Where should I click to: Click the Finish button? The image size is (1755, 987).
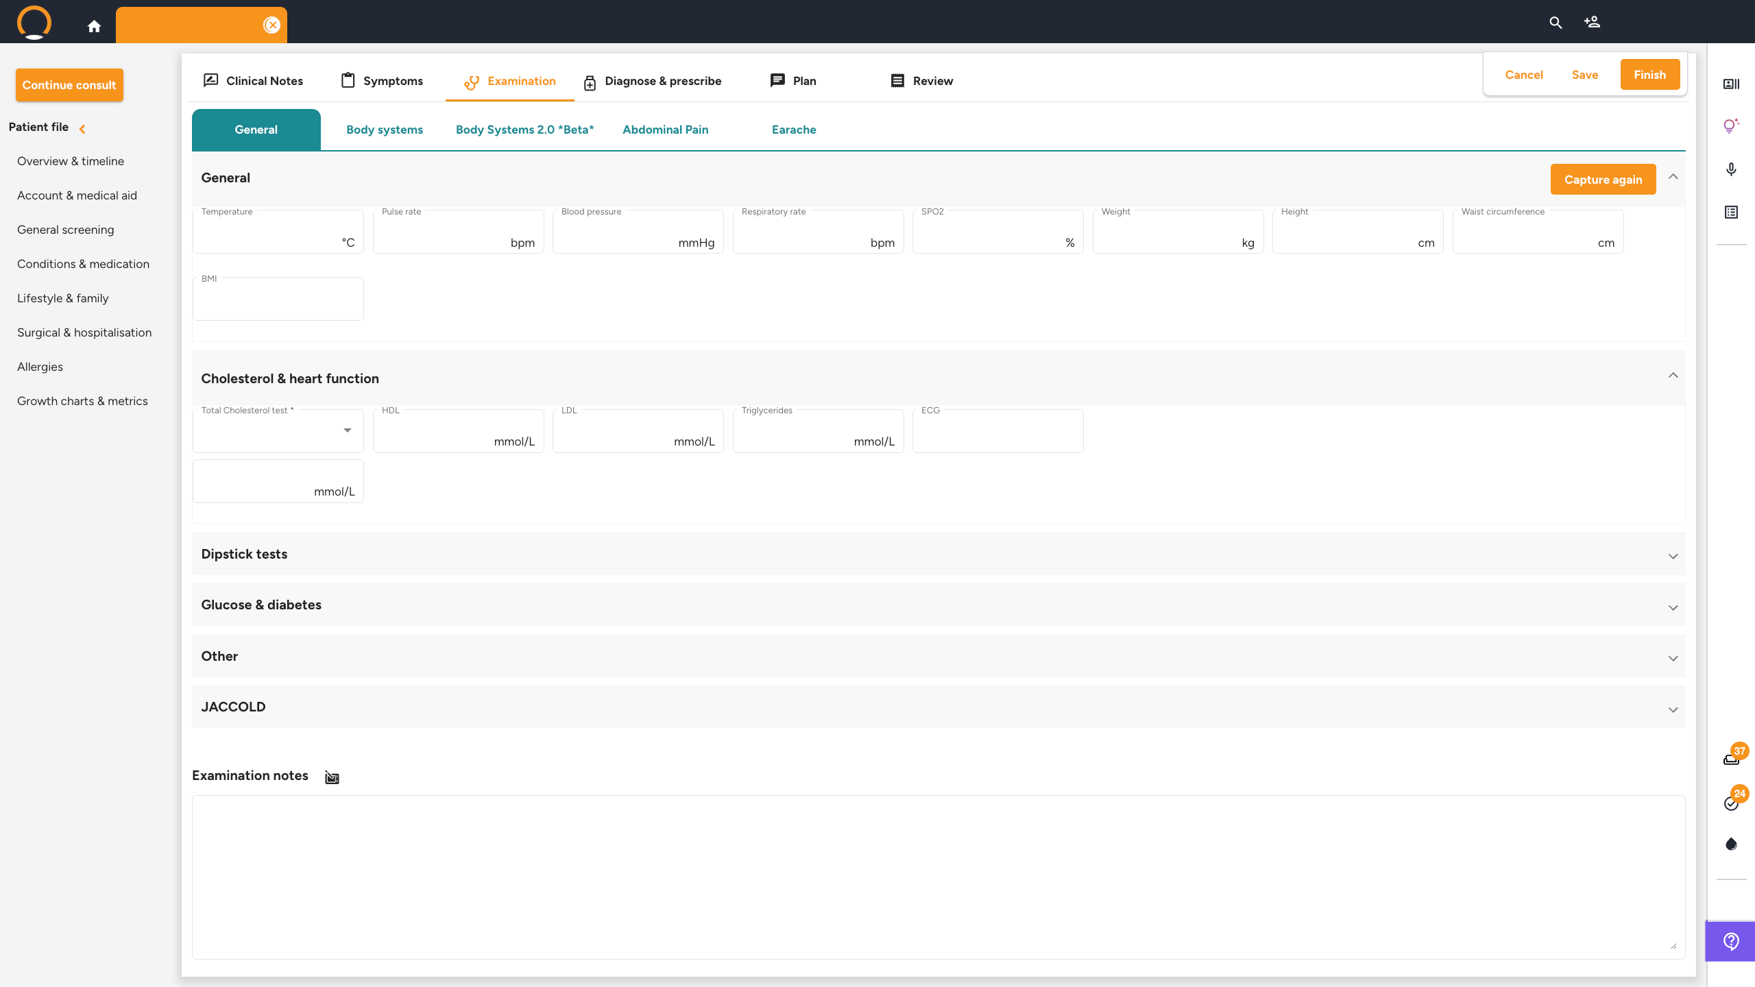point(1649,75)
